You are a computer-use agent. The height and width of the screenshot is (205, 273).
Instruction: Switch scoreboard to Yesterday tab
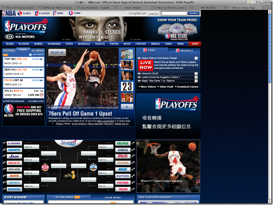coord(9,50)
